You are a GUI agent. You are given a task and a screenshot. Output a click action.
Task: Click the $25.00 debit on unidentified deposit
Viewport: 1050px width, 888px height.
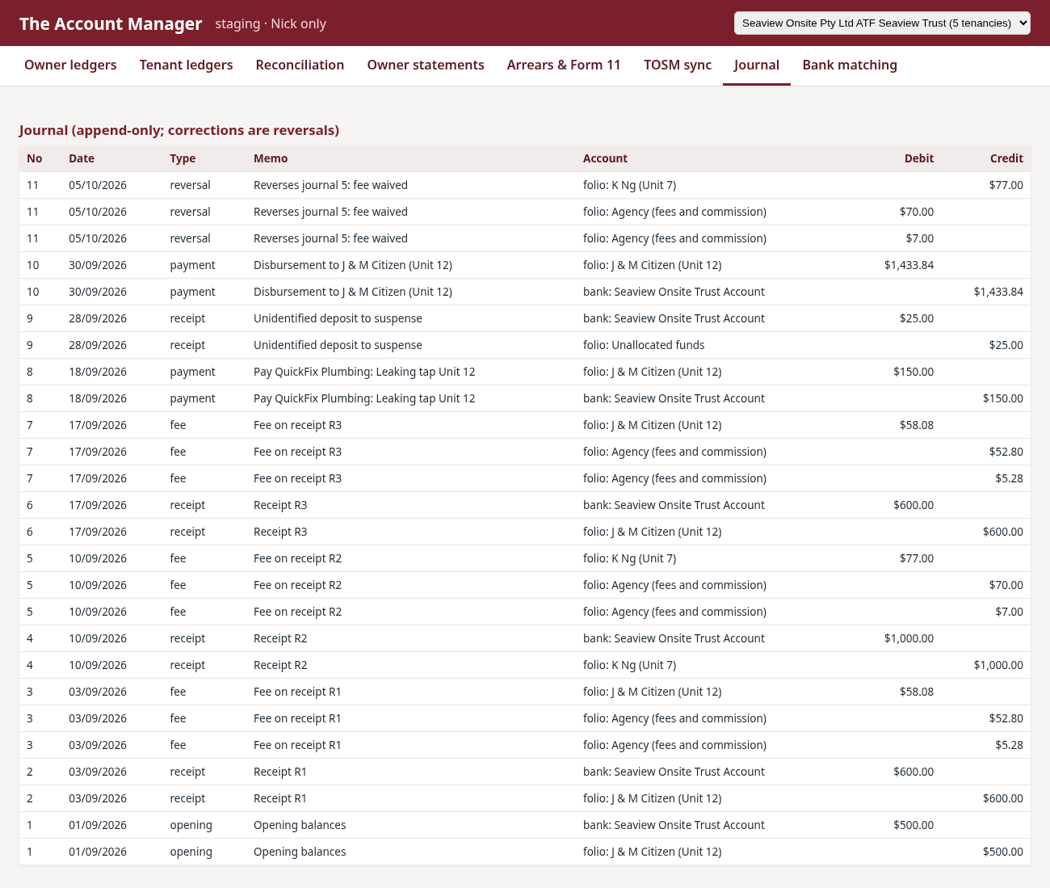[917, 318]
